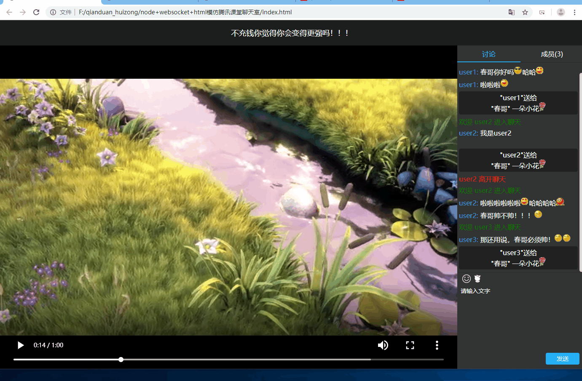This screenshot has width=582, height=381.
Task: Open the browser profile avatar
Action: pos(561,12)
